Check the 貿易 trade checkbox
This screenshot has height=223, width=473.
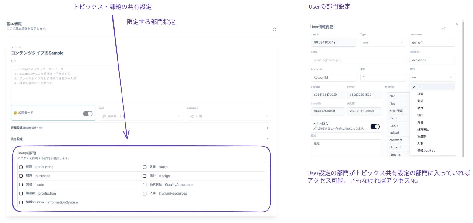(21, 185)
